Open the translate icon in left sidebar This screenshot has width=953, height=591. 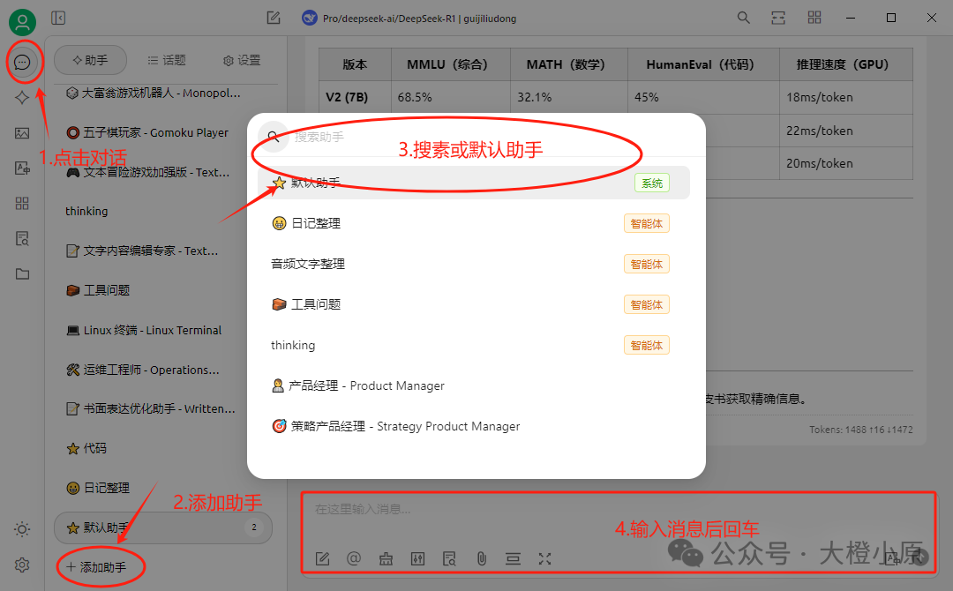click(x=22, y=168)
